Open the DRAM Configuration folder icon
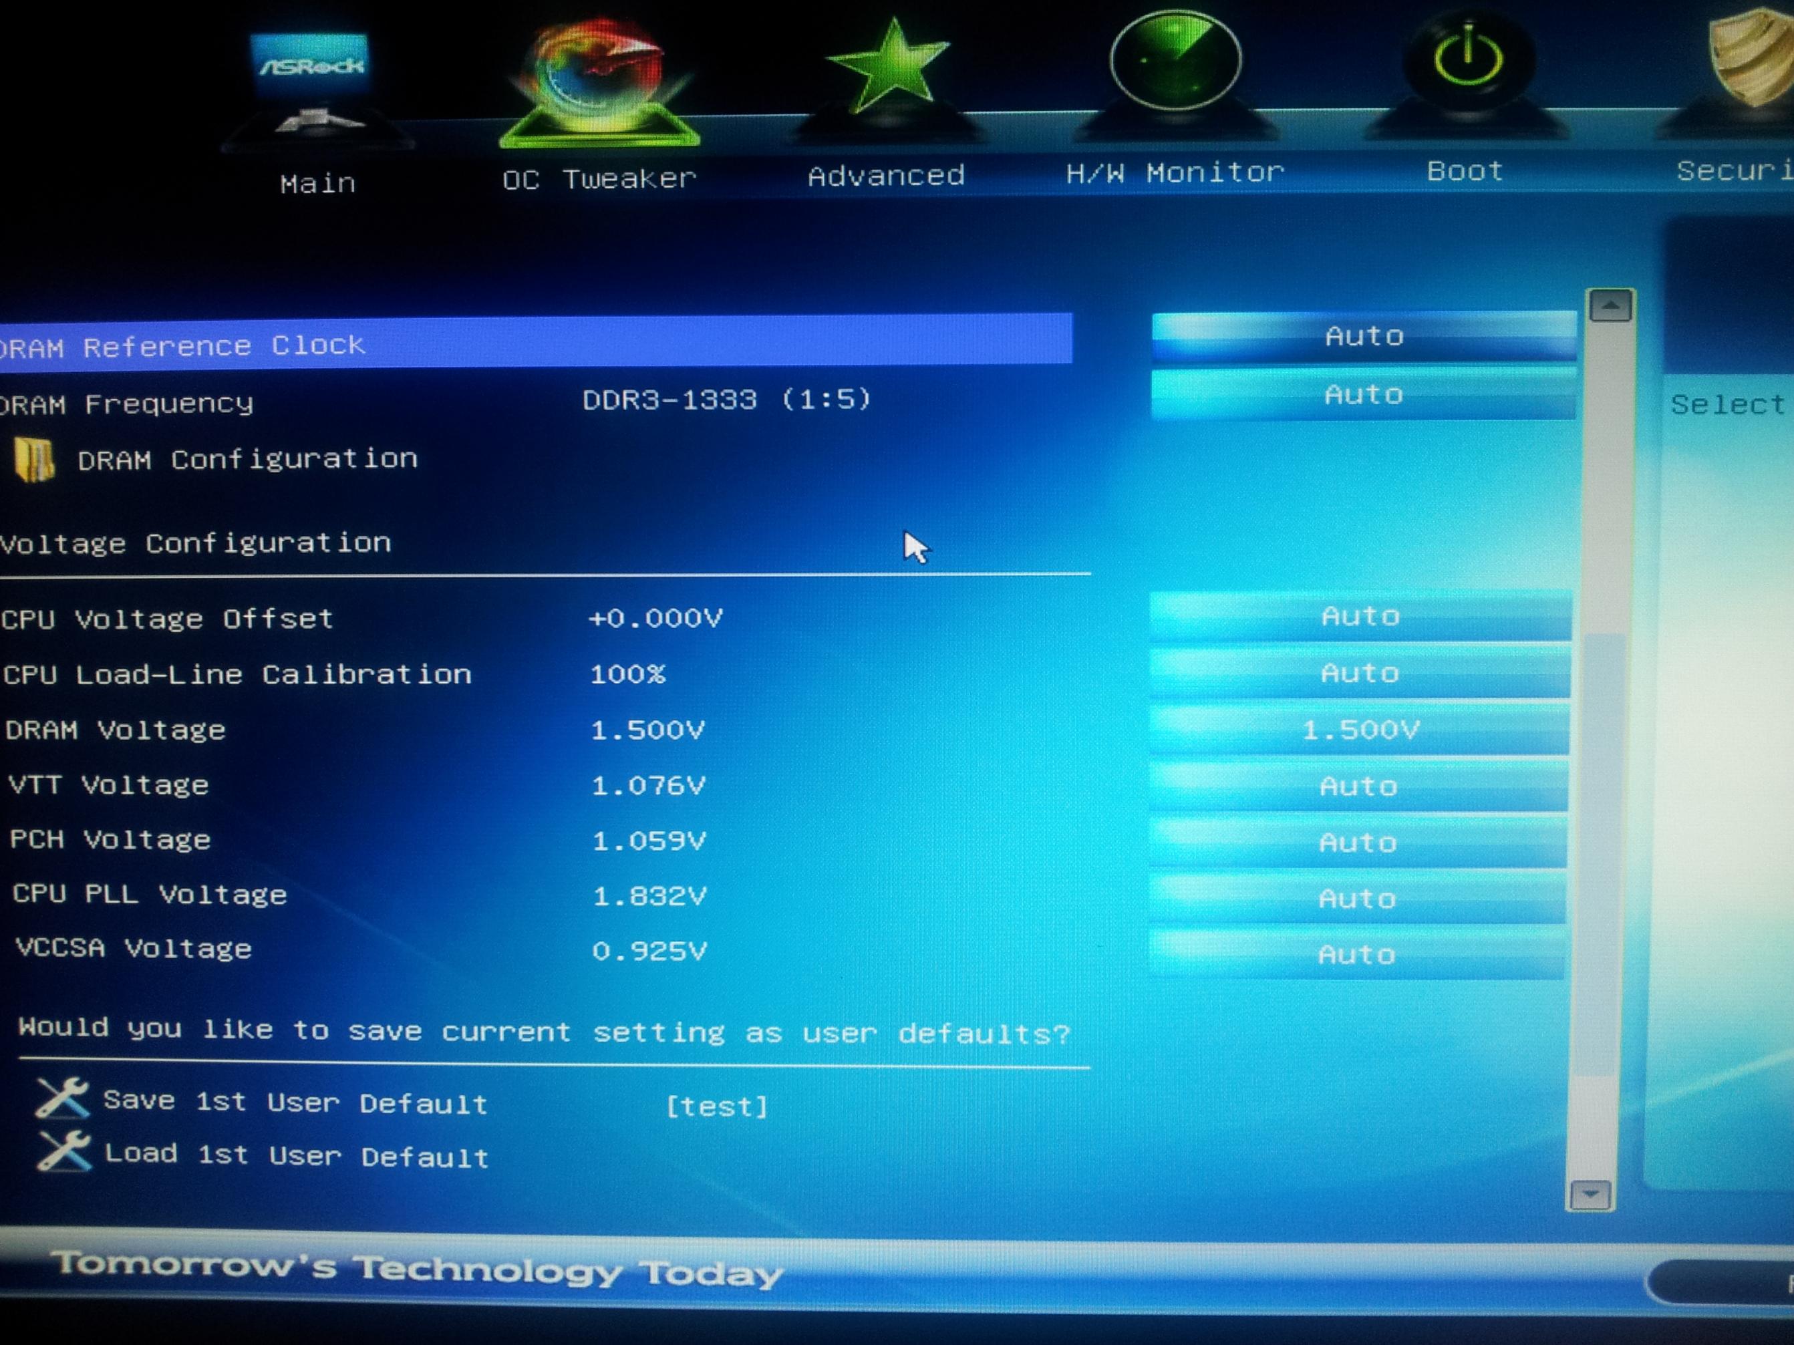The height and width of the screenshot is (1345, 1794). [34, 460]
